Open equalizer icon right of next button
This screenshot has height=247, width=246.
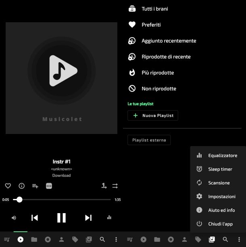(109, 218)
